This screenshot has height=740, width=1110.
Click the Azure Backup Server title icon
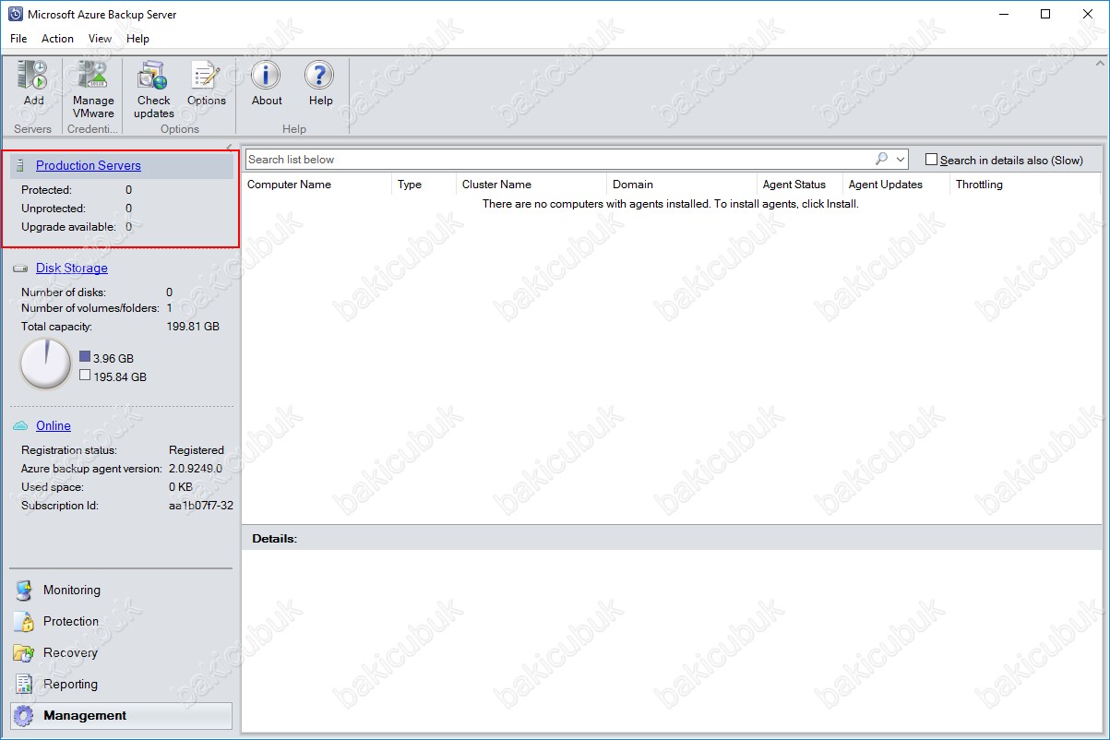pyautogui.click(x=15, y=14)
